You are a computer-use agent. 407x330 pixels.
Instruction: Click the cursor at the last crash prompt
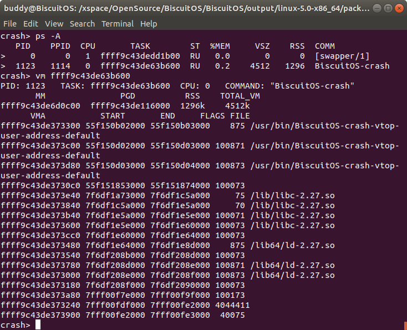(x=38, y=325)
